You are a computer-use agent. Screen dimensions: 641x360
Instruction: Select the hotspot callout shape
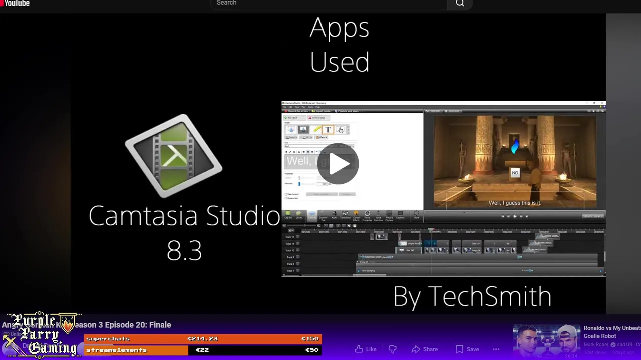[340, 130]
